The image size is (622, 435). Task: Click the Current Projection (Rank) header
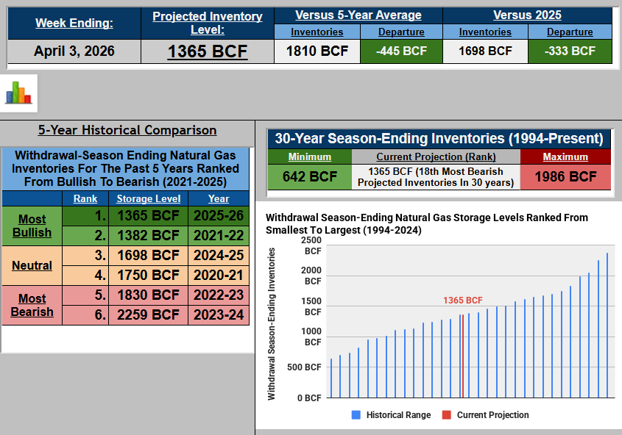tap(436, 157)
